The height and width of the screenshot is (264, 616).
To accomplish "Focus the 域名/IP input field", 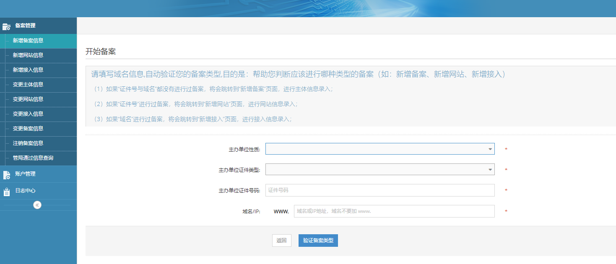I will coord(394,211).
